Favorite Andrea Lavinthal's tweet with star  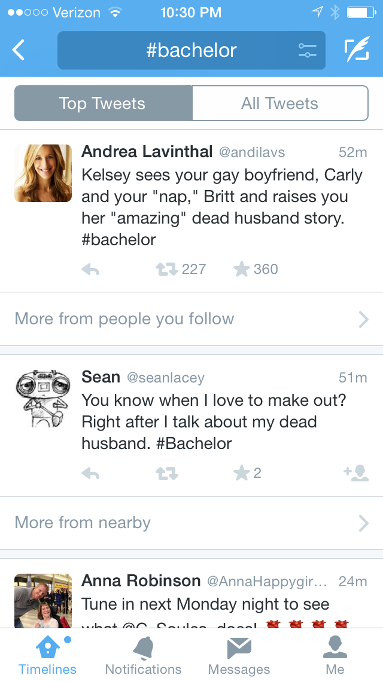pyautogui.click(x=242, y=270)
